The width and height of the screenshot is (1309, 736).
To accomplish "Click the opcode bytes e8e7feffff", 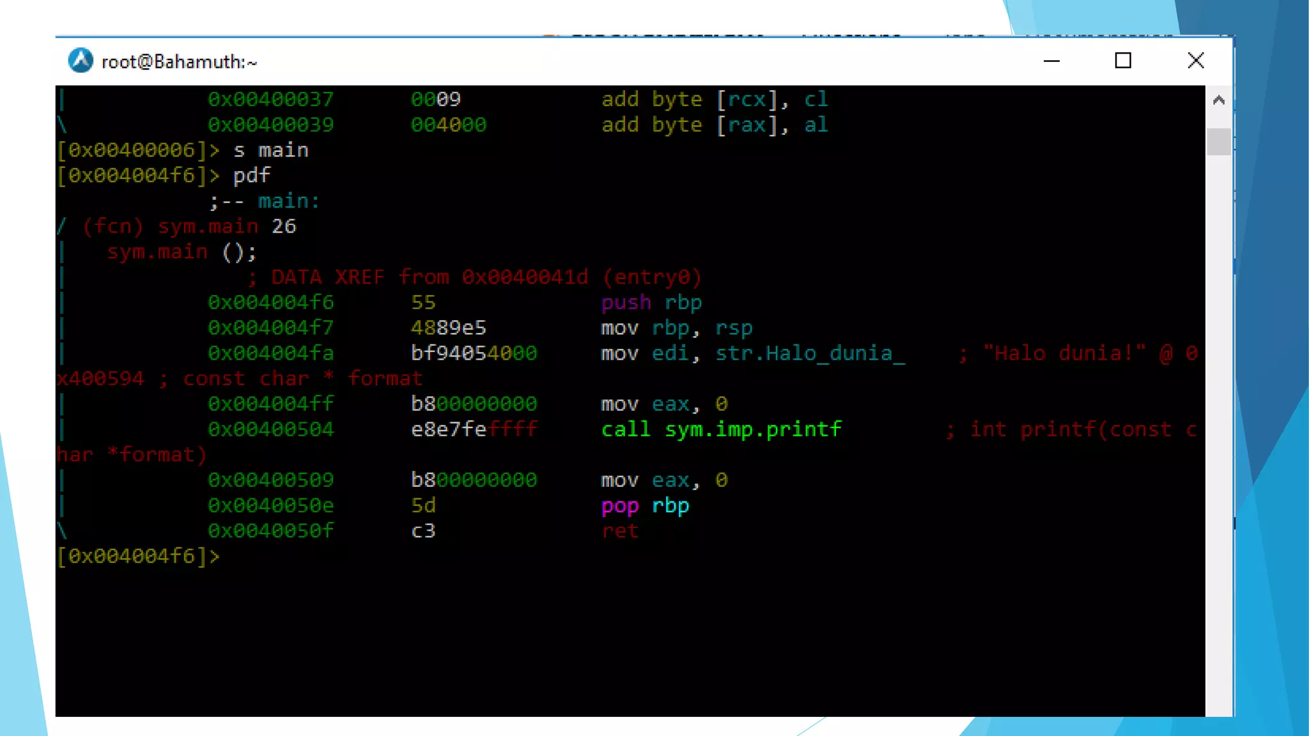I will click(x=474, y=429).
